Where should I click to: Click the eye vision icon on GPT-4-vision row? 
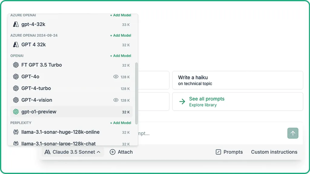[116, 100]
